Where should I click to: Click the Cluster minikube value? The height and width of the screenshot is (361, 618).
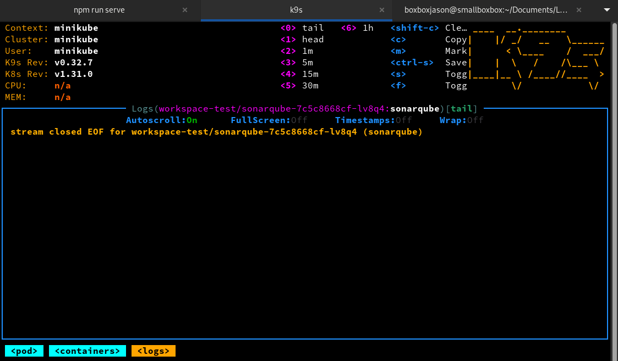tap(76, 40)
